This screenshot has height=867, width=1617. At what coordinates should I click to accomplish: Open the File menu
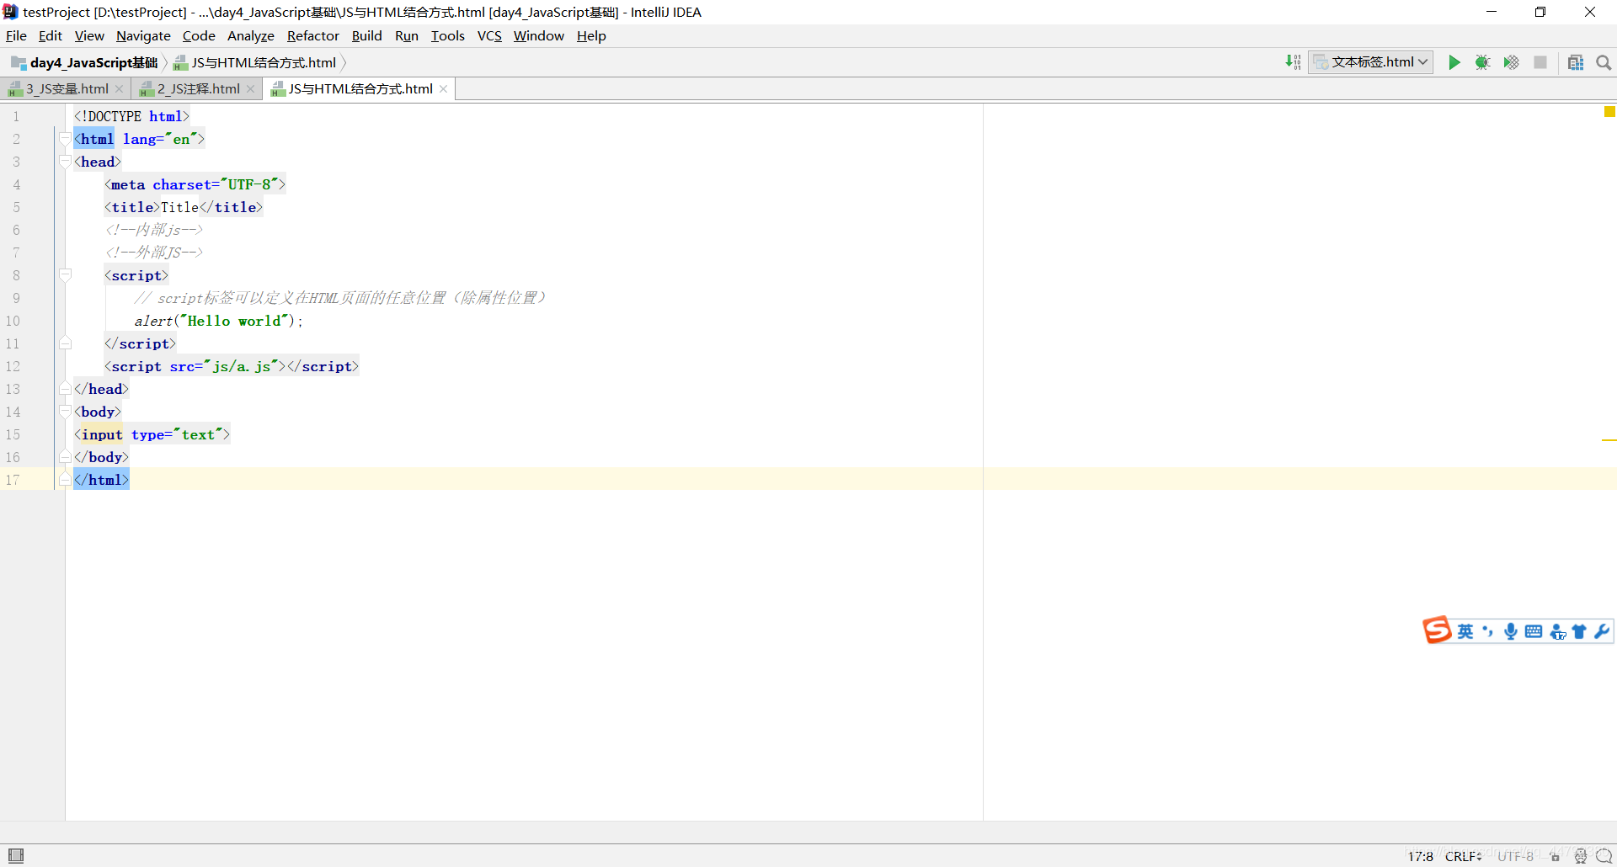(16, 35)
